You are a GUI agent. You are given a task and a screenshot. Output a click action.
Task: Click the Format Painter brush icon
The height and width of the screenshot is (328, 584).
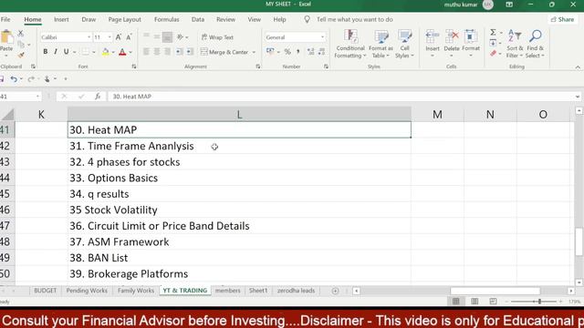tap(21, 55)
